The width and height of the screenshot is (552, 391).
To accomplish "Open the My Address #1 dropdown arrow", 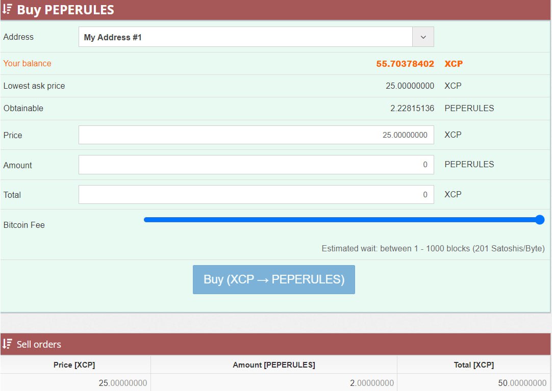I will [x=423, y=37].
